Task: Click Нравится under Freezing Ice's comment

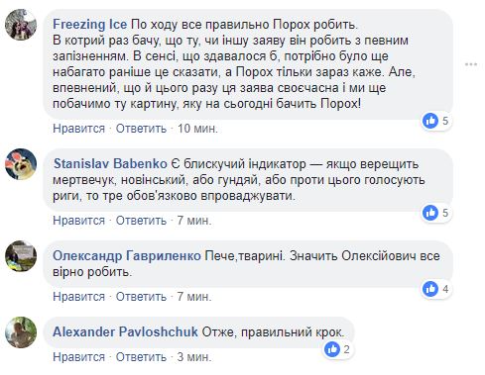Action: (78, 129)
